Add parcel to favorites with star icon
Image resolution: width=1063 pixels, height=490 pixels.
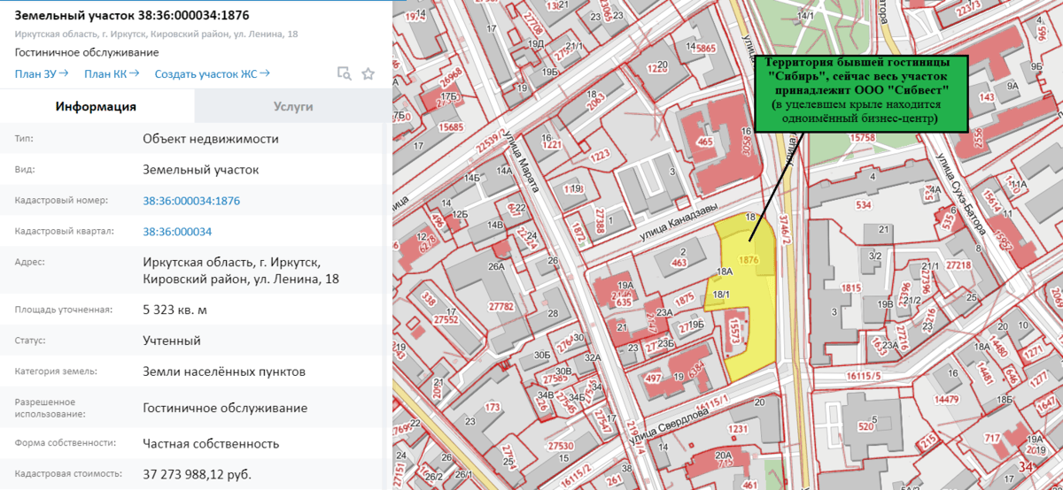tap(369, 73)
